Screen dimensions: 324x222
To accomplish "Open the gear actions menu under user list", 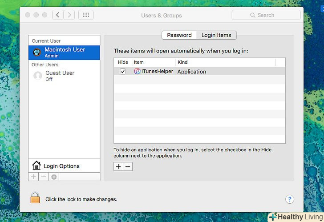I will [x=54, y=177].
